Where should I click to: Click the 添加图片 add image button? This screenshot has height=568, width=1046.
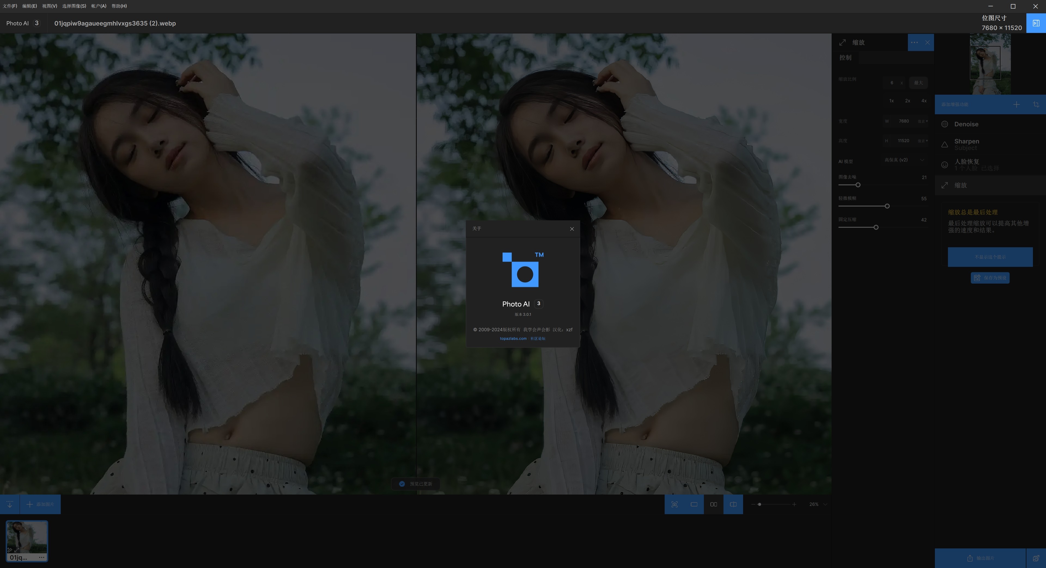pos(40,504)
